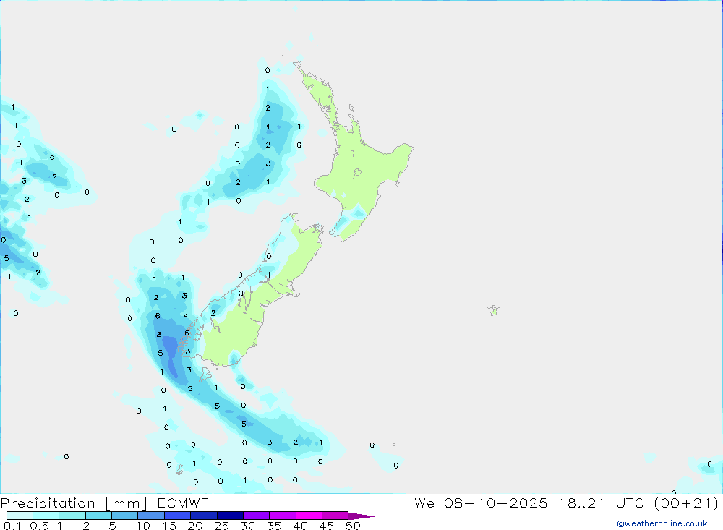The height and width of the screenshot is (530, 723).
Task: Select the 35–40 mm violet legend swatch
Action: click(x=282, y=516)
